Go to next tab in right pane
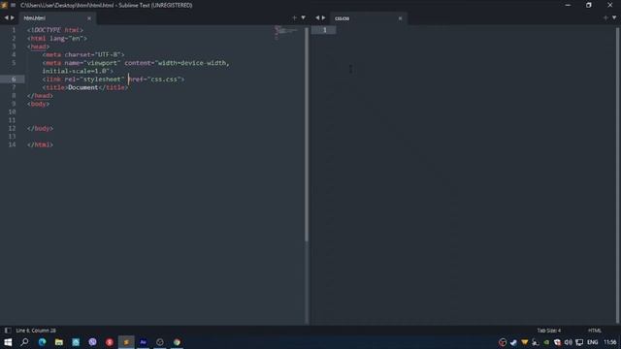 [x=323, y=17]
